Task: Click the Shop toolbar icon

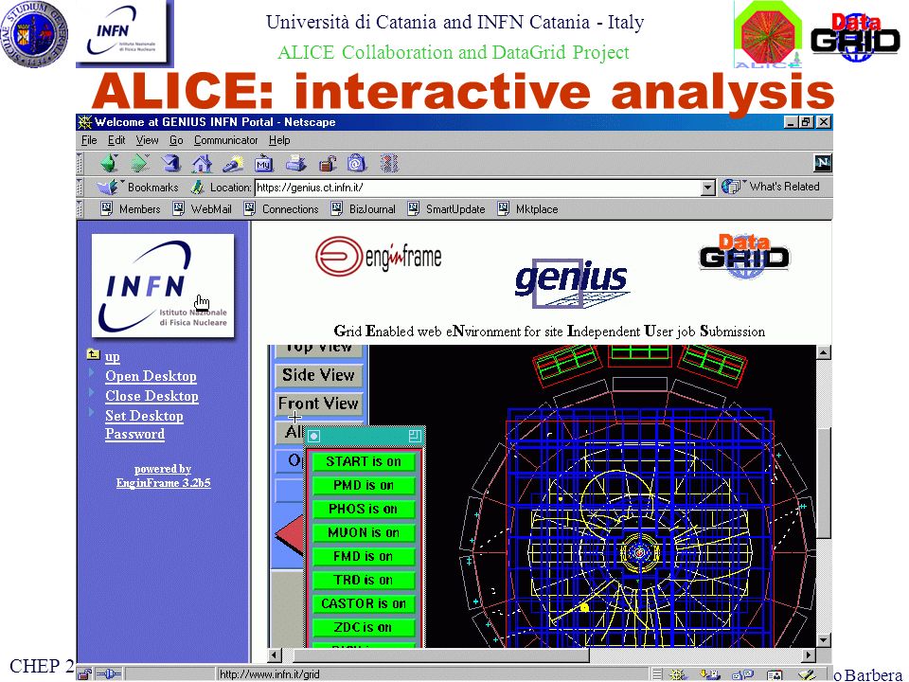Action: tap(357, 164)
